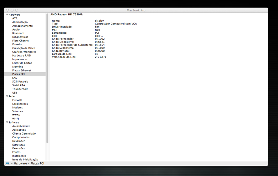Collapse the Rede section
The width and height of the screenshot is (278, 176).
click(7, 96)
